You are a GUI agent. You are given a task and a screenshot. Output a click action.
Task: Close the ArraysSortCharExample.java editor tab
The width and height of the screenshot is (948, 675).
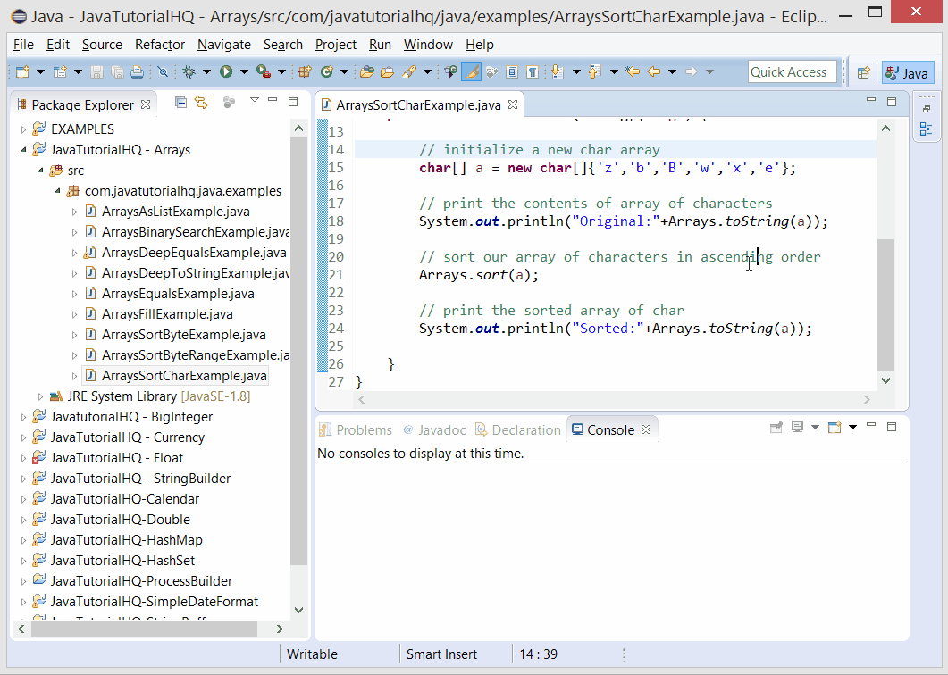click(513, 104)
